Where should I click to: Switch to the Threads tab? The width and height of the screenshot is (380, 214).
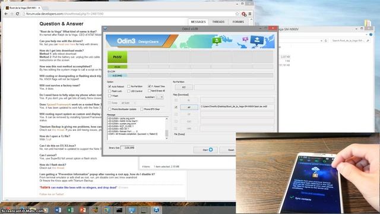tap(218, 22)
